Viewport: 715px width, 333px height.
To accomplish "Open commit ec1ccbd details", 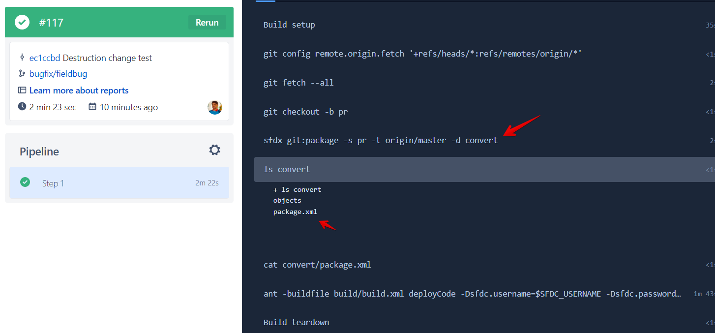I will pos(44,58).
